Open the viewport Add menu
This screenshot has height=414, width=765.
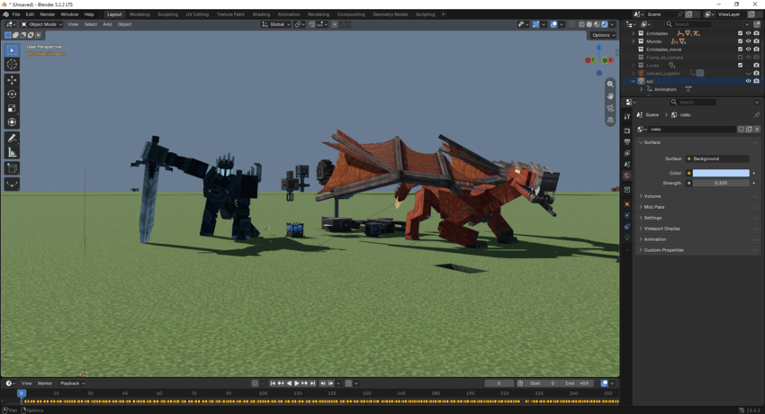tap(107, 24)
